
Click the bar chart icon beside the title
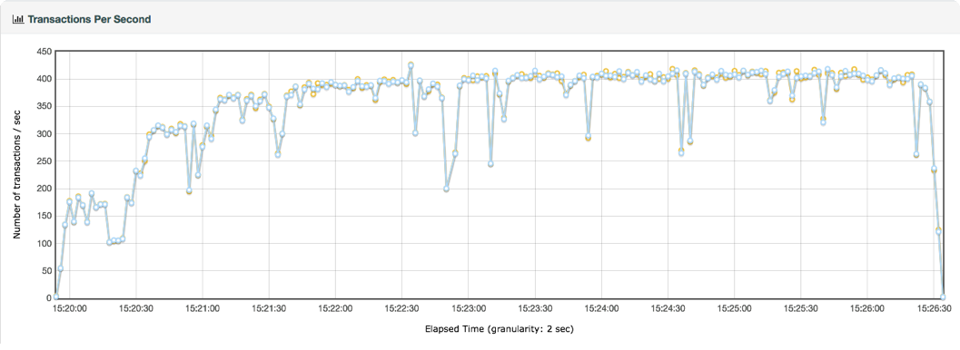tap(17, 20)
